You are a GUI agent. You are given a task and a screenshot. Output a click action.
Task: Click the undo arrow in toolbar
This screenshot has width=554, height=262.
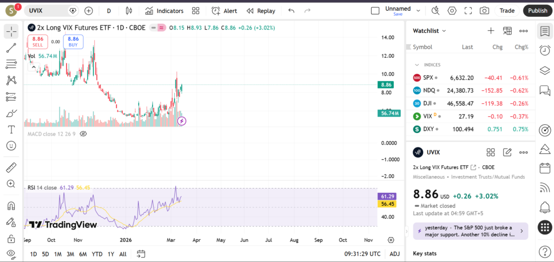pyautogui.click(x=292, y=11)
